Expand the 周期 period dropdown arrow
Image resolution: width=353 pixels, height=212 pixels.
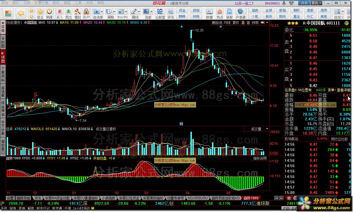point(114,11)
